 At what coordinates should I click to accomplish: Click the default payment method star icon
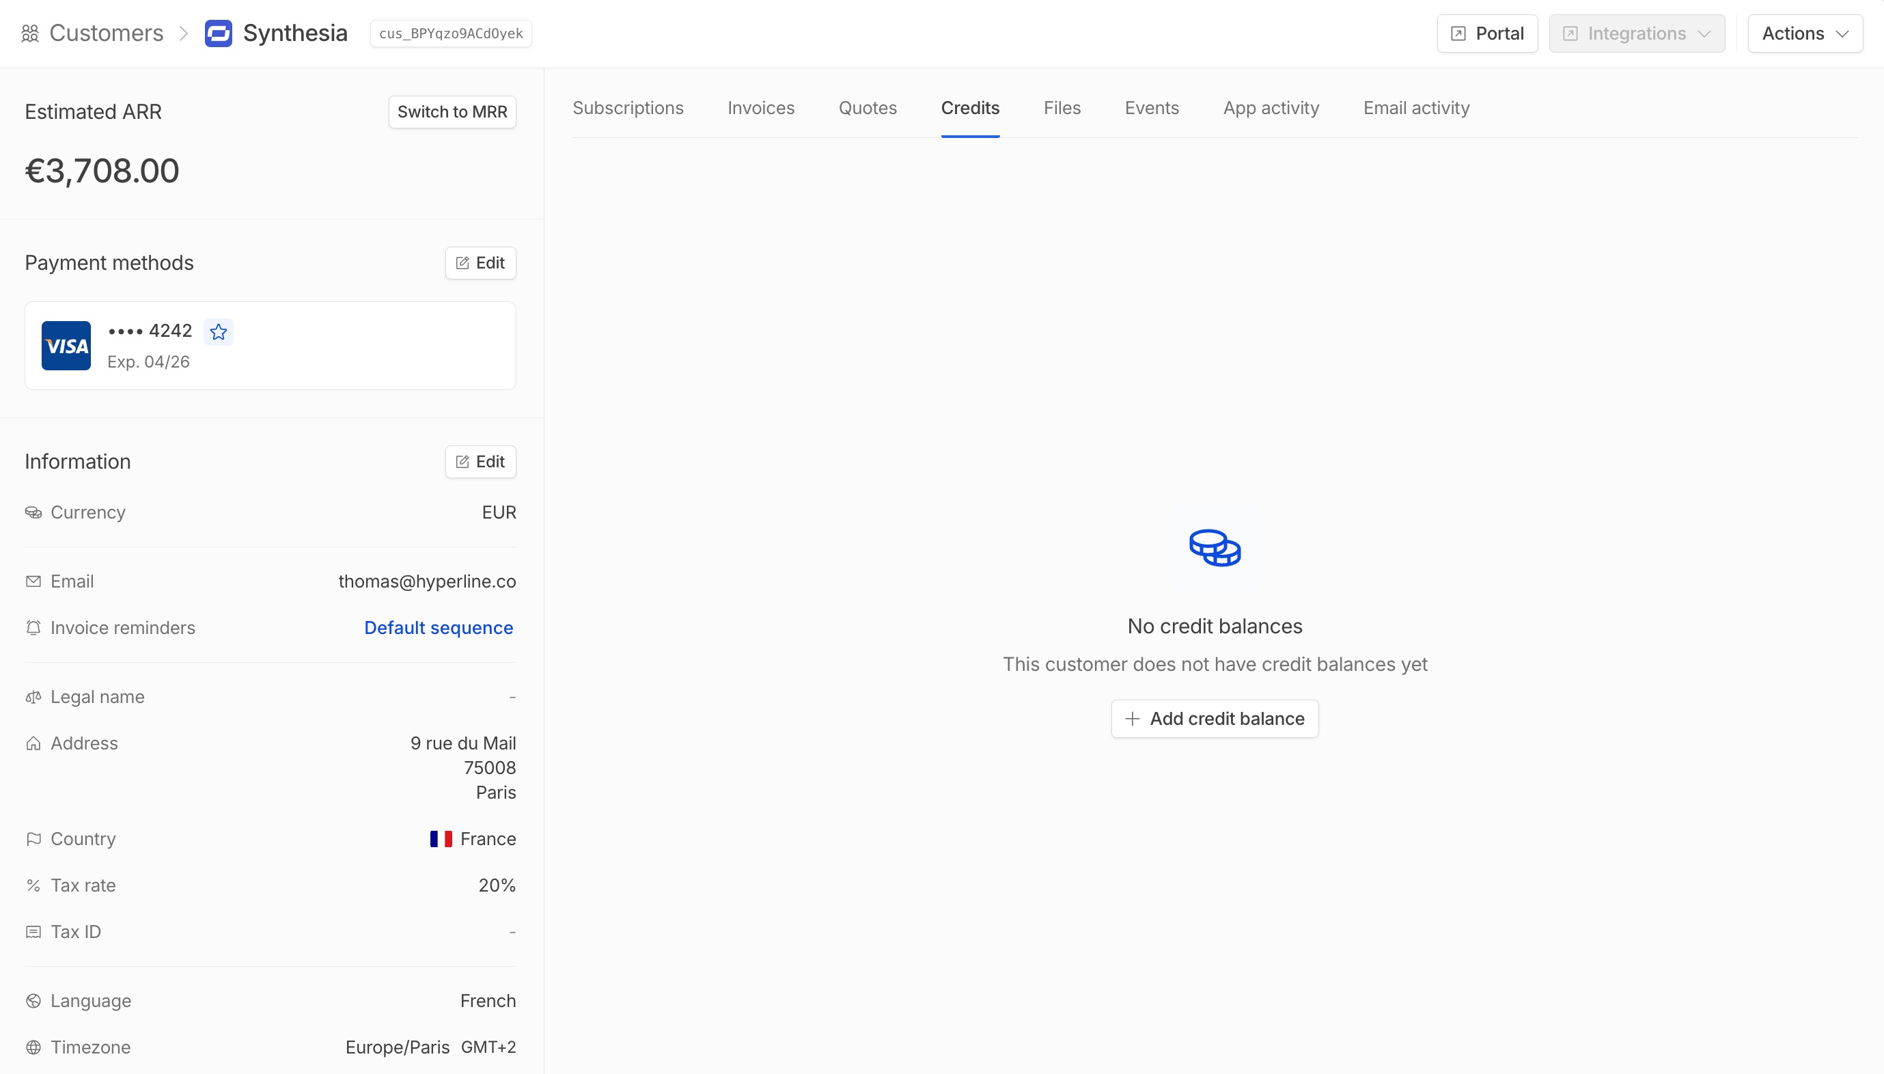pos(219,332)
